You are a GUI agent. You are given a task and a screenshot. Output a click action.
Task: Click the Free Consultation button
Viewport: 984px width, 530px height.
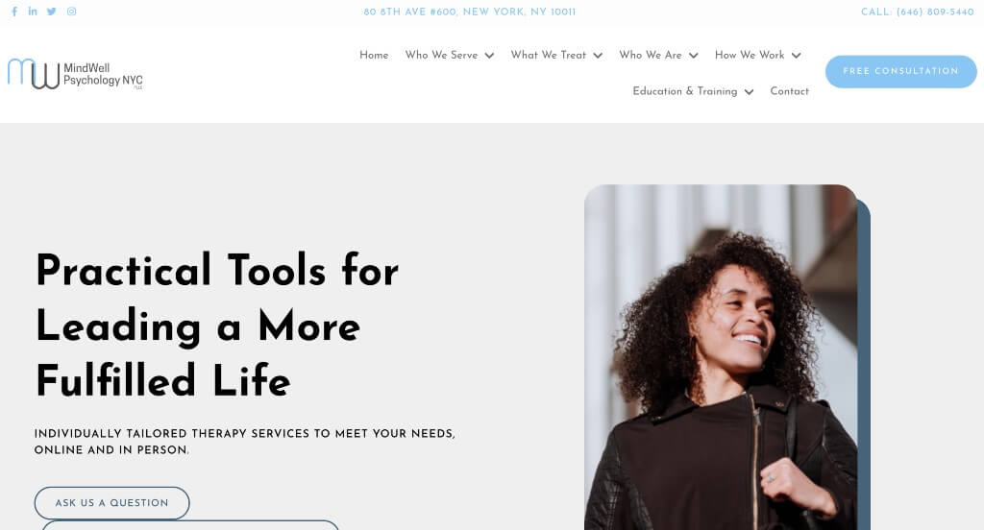900,71
